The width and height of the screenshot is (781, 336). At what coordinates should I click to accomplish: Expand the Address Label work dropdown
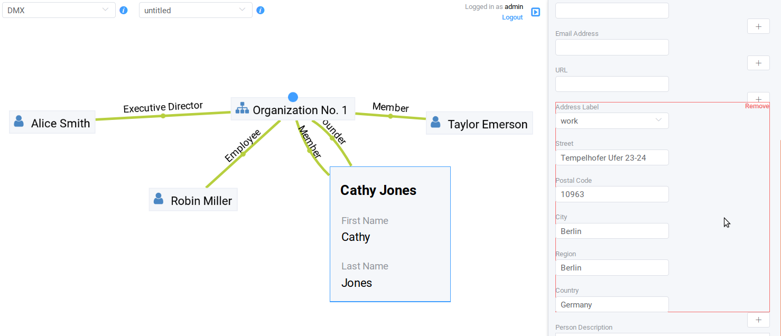tap(612, 121)
